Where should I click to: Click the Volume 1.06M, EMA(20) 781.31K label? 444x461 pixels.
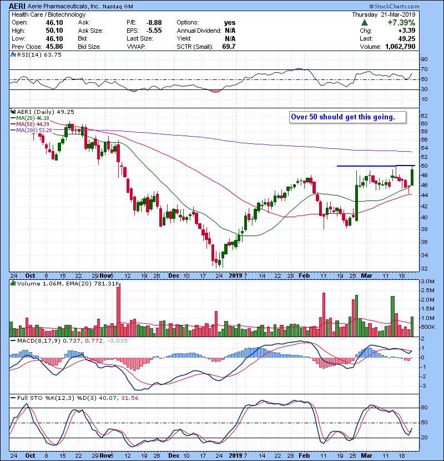tap(68, 284)
